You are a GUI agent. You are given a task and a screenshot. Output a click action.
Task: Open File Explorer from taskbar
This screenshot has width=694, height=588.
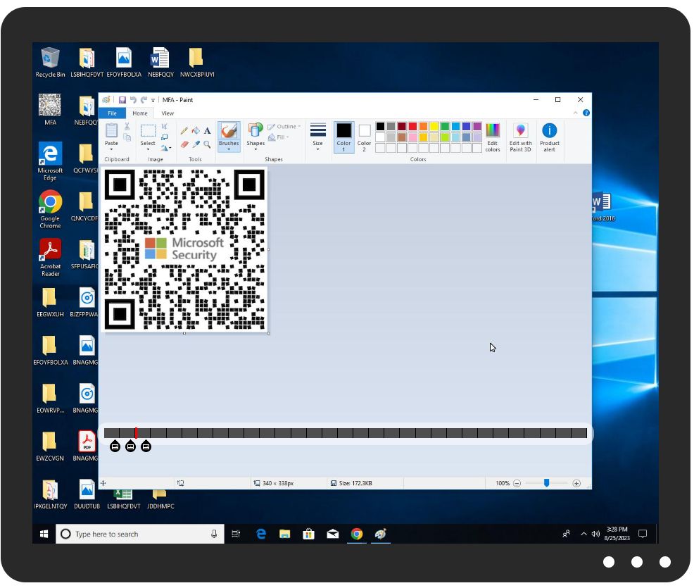[x=284, y=535]
